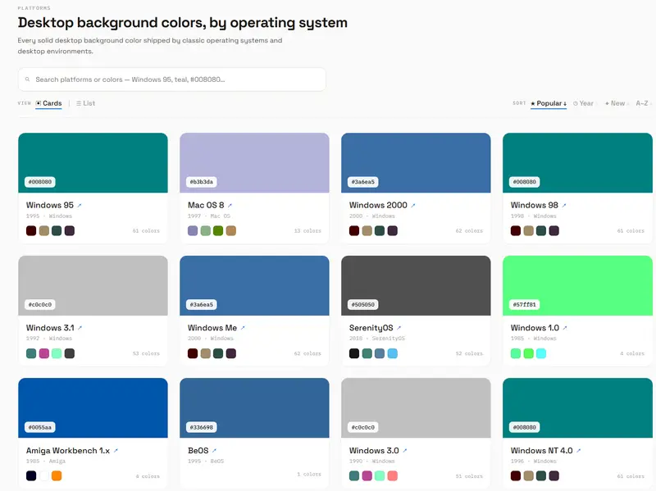The image size is (656, 491).
Task: Click the '61 colors' count on Windows 95
Action: [146, 231]
